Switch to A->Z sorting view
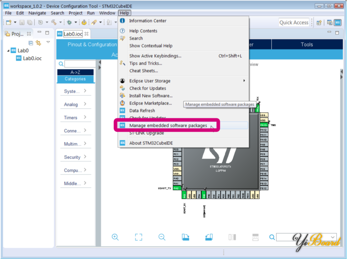Image resolution: width=347 pixels, height=259 pixels. [x=75, y=72]
